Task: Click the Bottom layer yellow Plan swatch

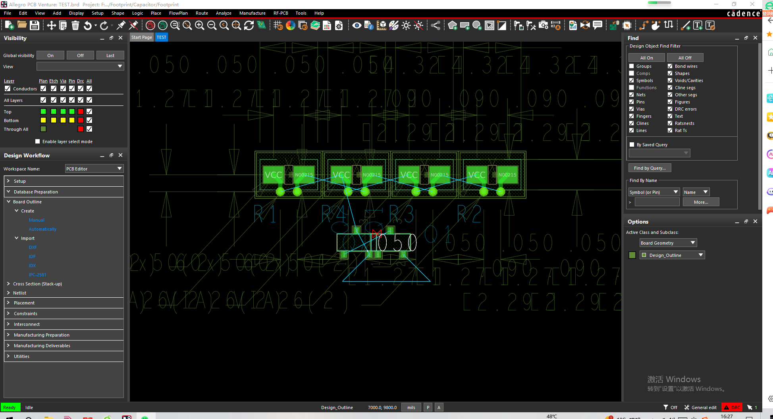Action: 43,120
